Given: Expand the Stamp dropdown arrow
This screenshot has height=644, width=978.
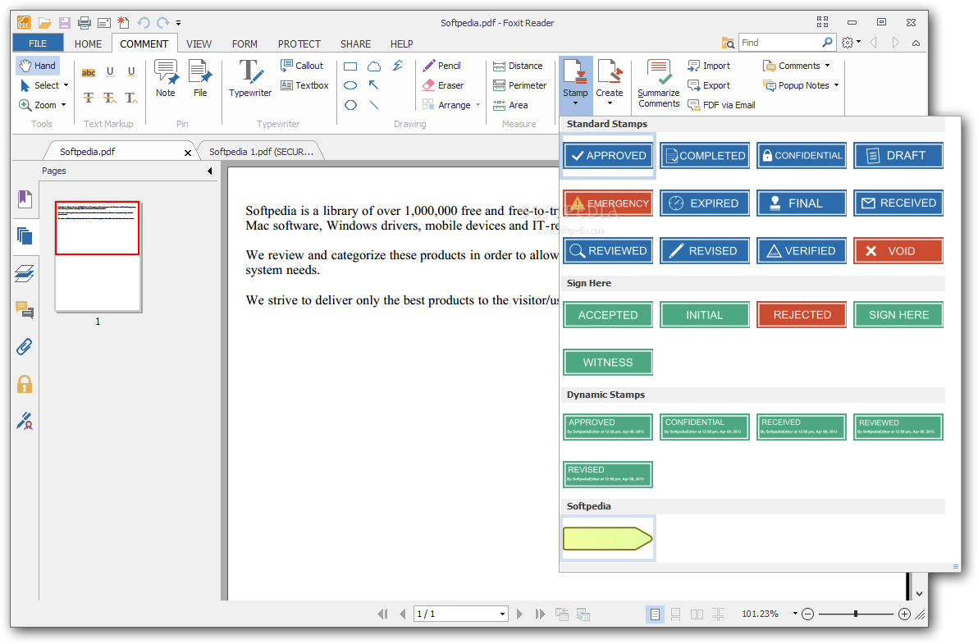Looking at the screenshot, I should [x=575, y=103].
